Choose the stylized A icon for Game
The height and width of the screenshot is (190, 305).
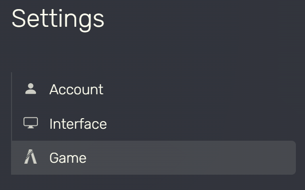point(31,156)
